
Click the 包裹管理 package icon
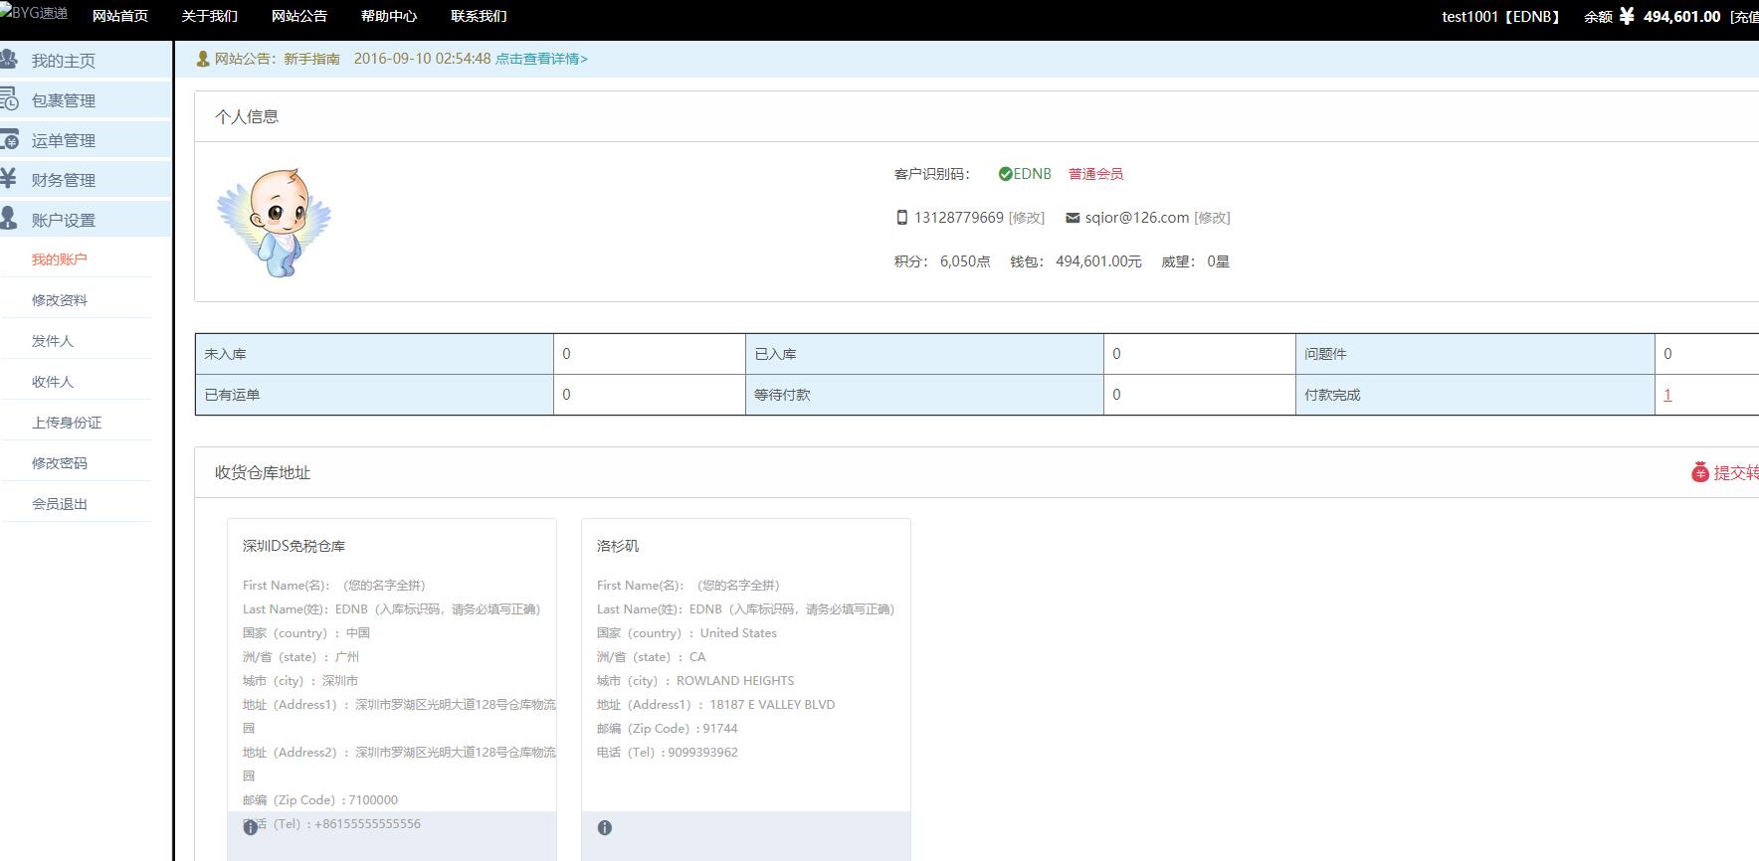(x=9, y=99)
